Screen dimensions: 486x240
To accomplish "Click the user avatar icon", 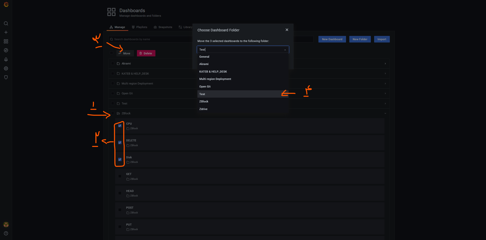I will (x=6, y=224).
